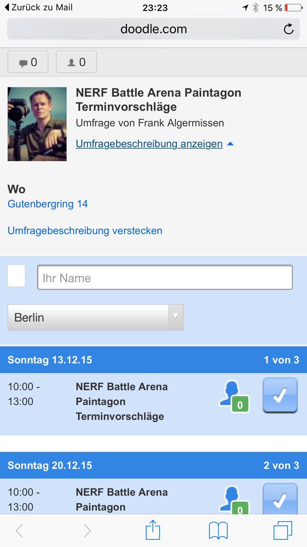Open the Safari bookmarks icon
307x547 pixels.
[x=218, y=531]
